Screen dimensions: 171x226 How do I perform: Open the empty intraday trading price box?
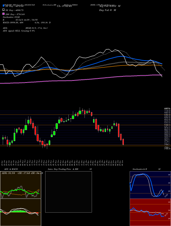68,192
